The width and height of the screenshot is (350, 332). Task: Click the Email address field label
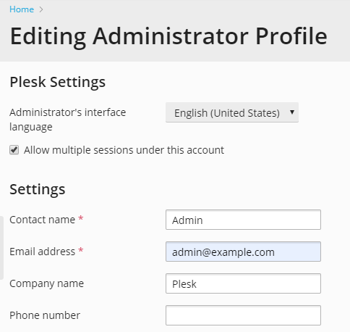pyautogui.click(x=42, y=252)
